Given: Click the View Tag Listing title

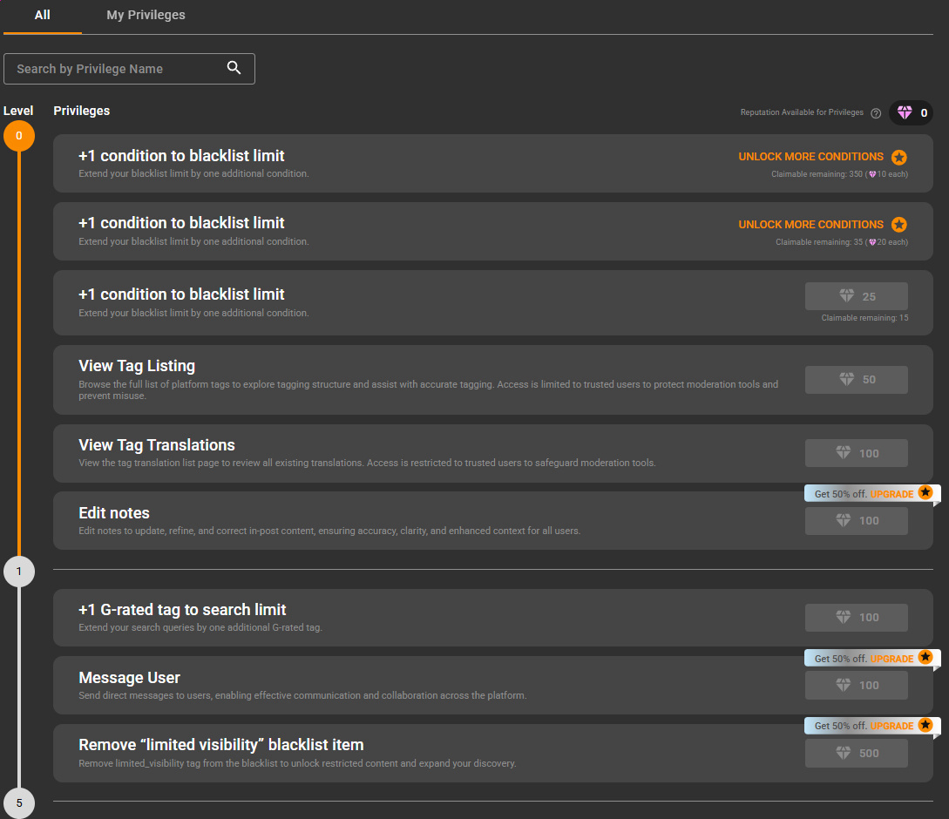Looking at the screenshot, I should (x=137, y=366).
